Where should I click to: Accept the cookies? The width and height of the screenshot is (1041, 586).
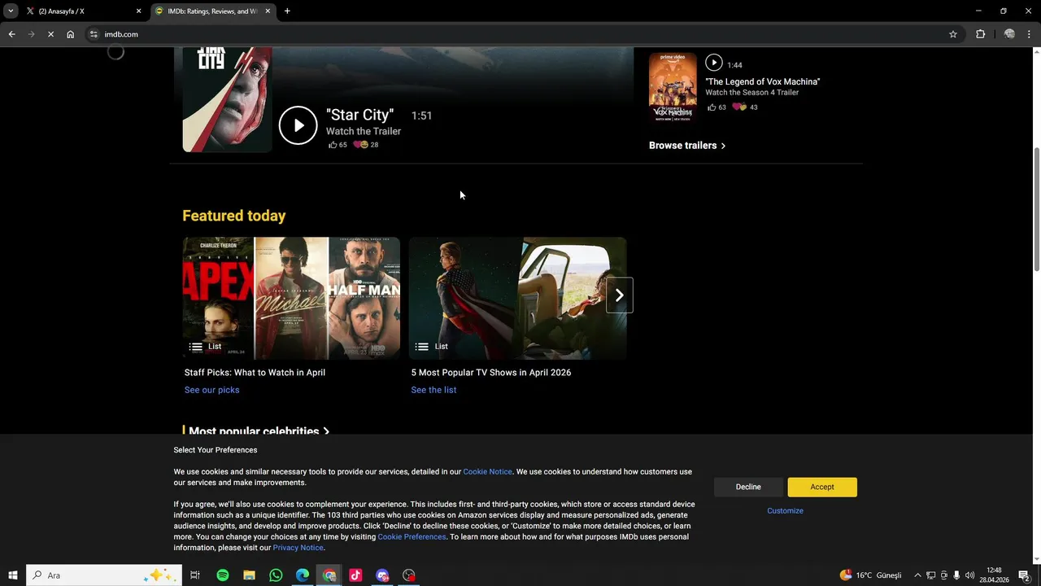pyautogui.click(x=822, y=487)
